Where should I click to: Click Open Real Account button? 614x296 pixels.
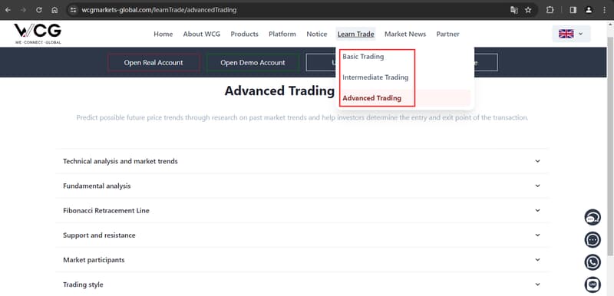pos(153,63)
